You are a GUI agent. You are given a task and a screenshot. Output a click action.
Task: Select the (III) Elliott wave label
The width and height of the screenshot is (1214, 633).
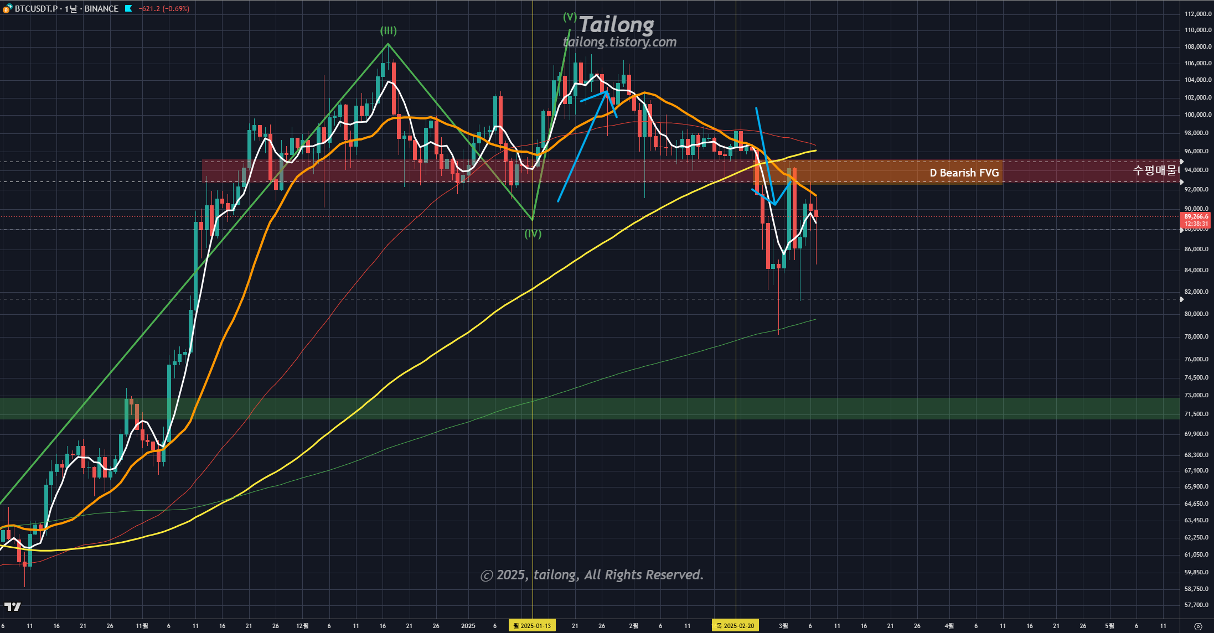388,31
